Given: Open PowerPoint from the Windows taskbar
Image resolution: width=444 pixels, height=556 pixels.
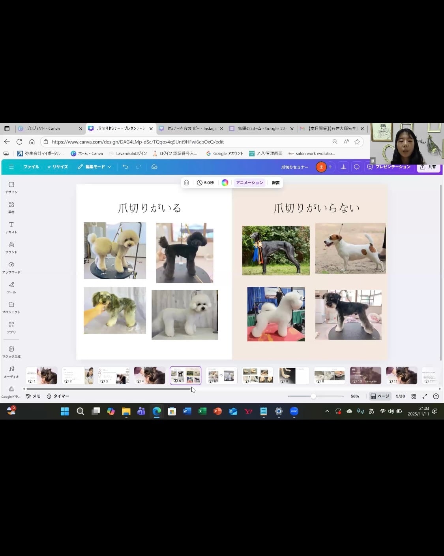Looking at the screenshot, I should pyautogui.click(x=217, y=411).
